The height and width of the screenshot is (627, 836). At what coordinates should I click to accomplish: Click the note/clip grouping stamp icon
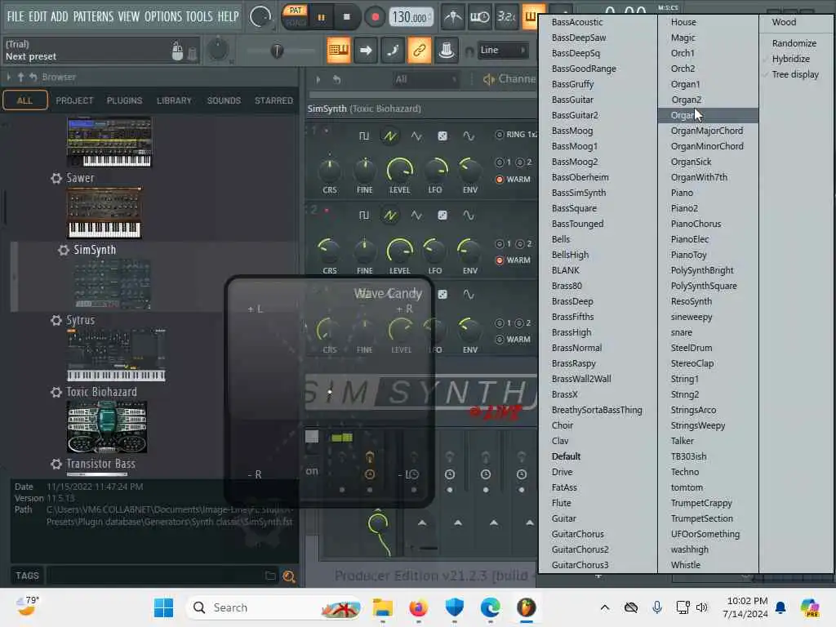tap(447, 50)
